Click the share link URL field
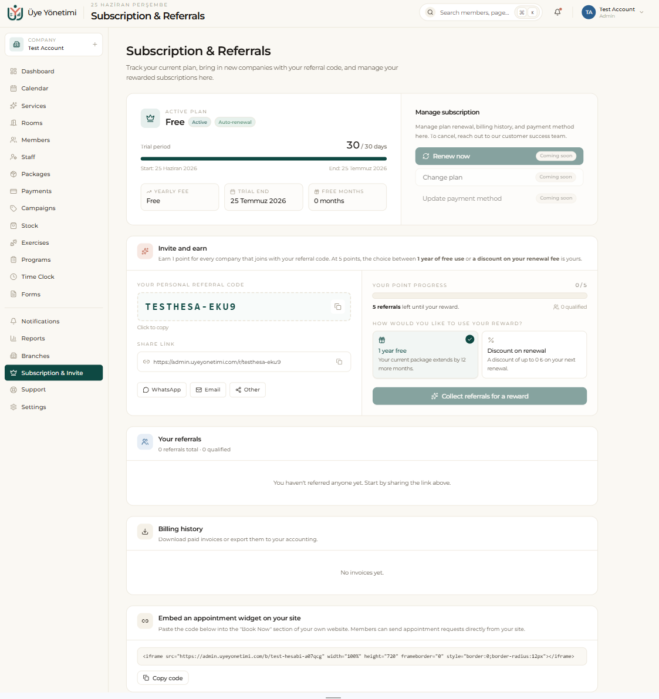The image size is (659, 699). pyautogui.click(x=244, y=362)
